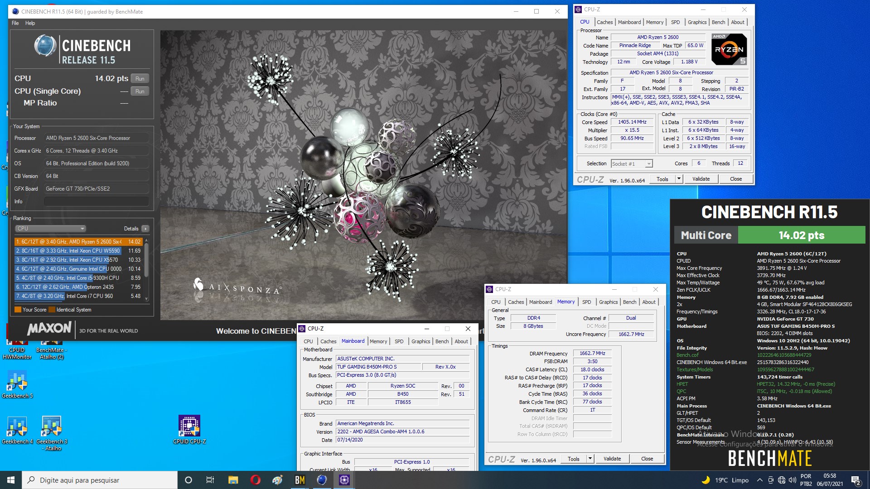Viewport: 870px width, 489px height.
Task: Run the CPU (Single Core) test
Action: [140, 91]
